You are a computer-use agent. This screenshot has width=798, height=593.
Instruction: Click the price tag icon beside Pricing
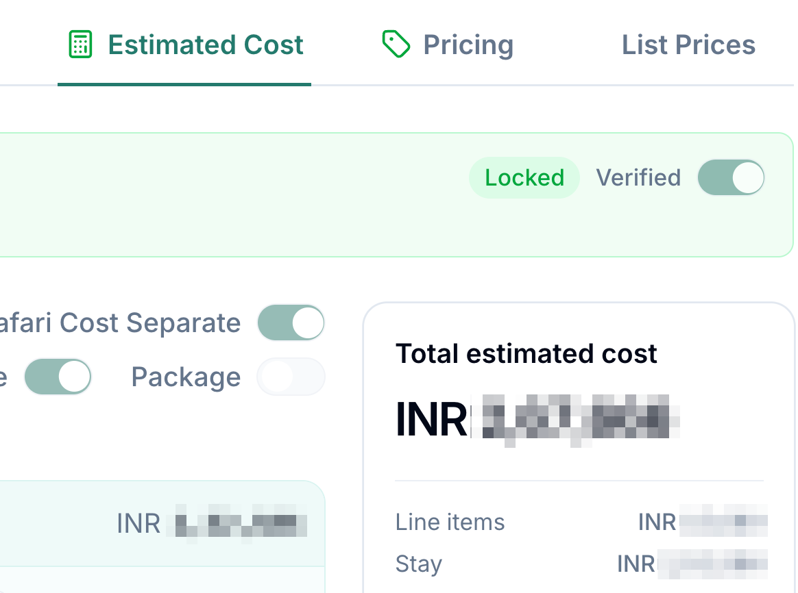(396, 45)
